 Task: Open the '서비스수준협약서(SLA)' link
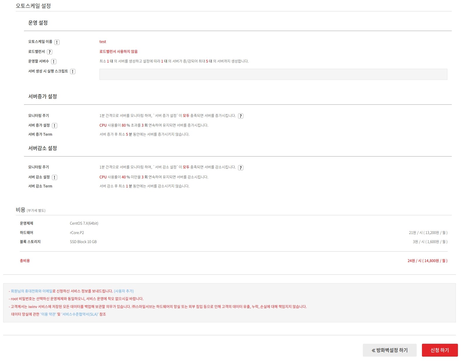point(80,314)
